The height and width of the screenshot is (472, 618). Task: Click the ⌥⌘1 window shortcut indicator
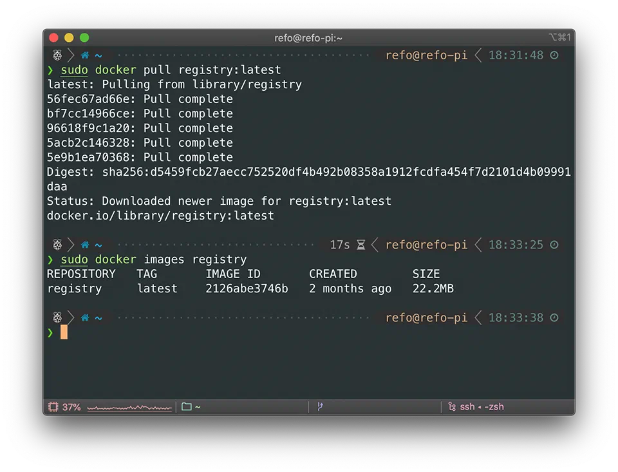coord(559,38)
